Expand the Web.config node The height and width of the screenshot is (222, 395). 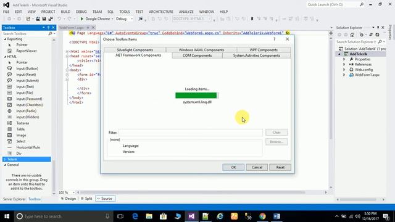pos(344,70)
